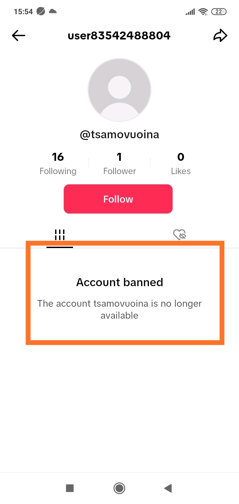Tap the cloud notification icon

[52, 11]
